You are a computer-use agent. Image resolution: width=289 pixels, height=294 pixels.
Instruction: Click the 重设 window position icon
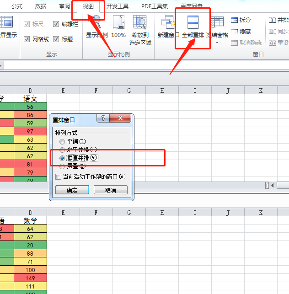point(272,43)
